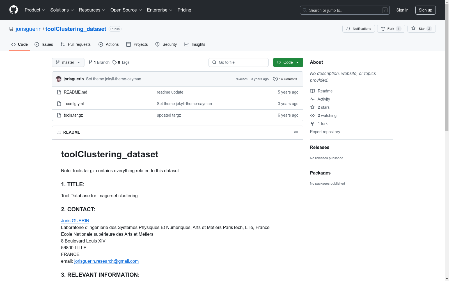Click jorisguerin avatar in commit row
Viewport: 449px width, 281px height.
(59, 79)
